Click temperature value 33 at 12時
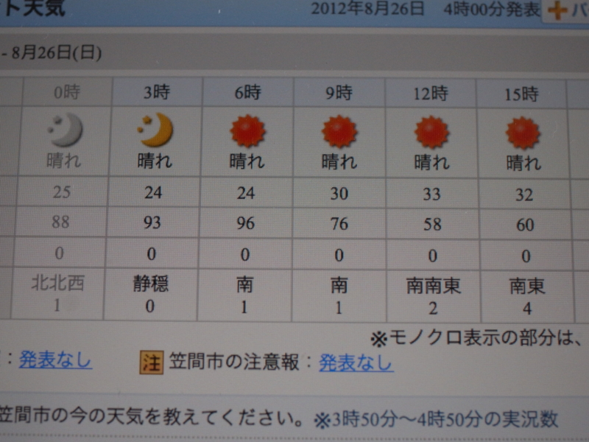This screenshot has height=442, width=589. click(x=432, y=194)
